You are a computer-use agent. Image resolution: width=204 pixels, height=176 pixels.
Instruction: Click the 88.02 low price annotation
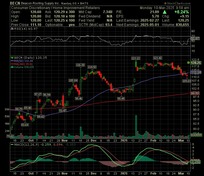[x=41, y=116]
